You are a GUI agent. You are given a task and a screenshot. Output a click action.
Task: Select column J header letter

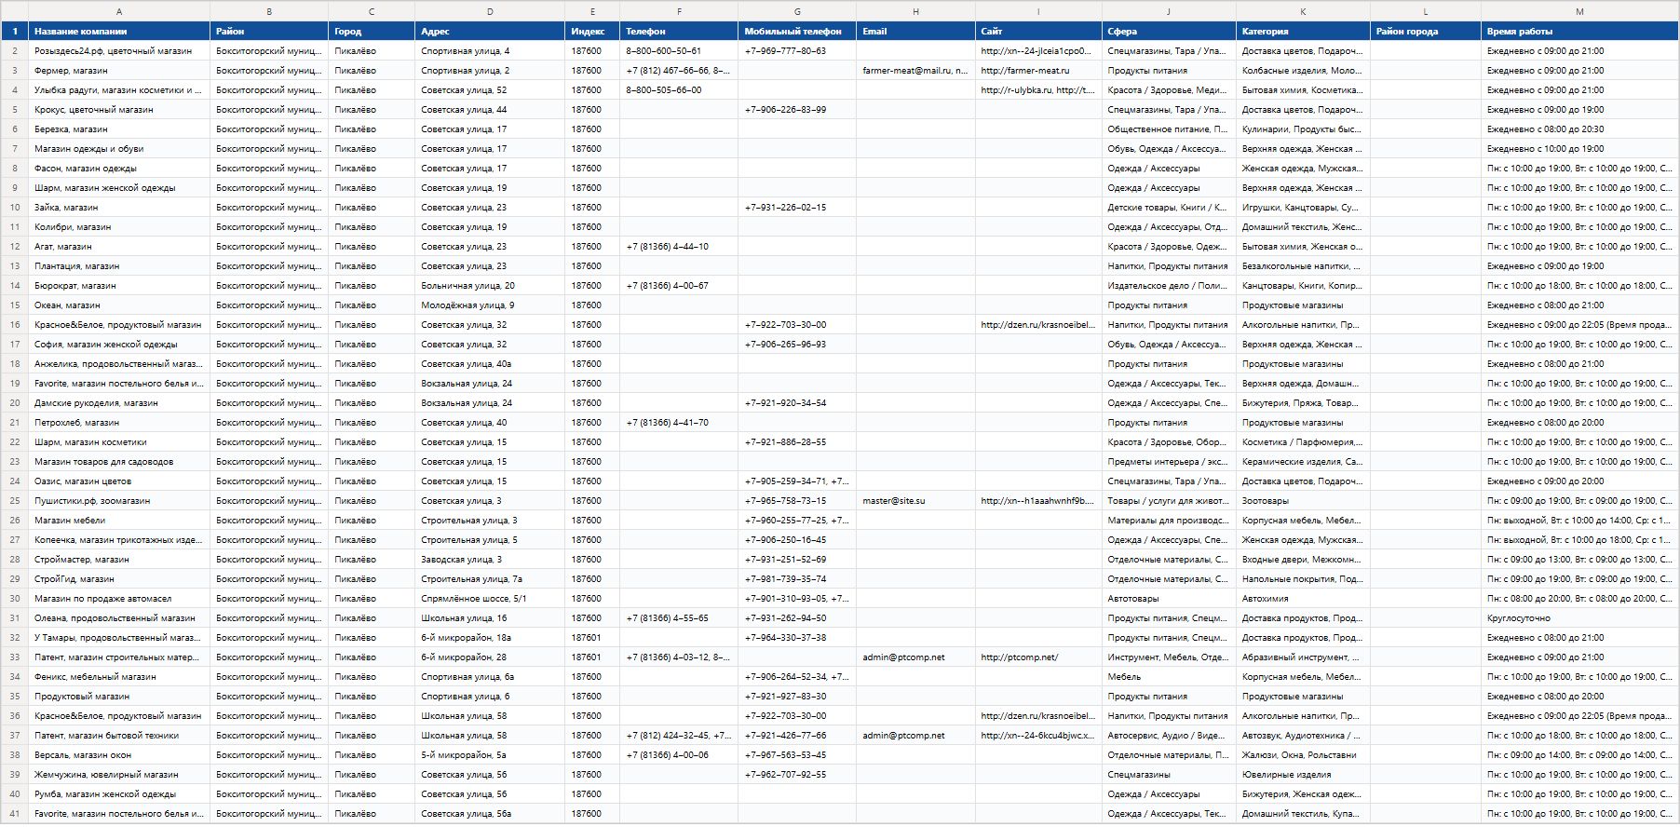pyautogui.click(x=1169, y=11)
